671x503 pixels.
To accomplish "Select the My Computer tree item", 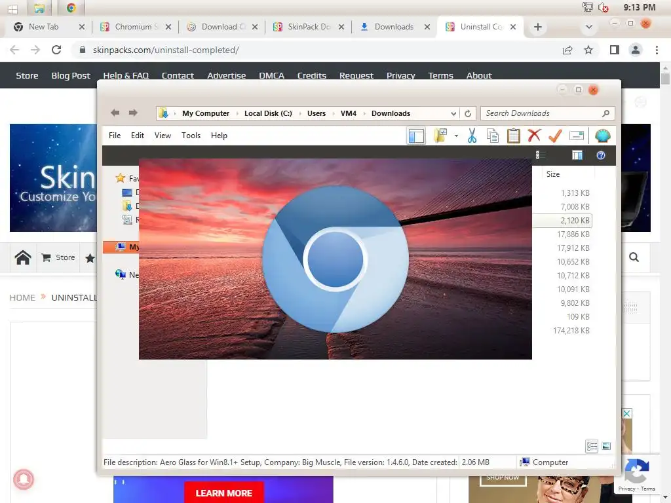I will click(x=121, y=247).
